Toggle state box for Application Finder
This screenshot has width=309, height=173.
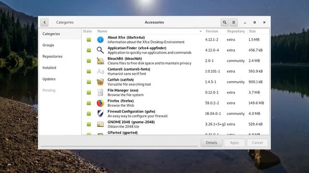pos(89,50)
